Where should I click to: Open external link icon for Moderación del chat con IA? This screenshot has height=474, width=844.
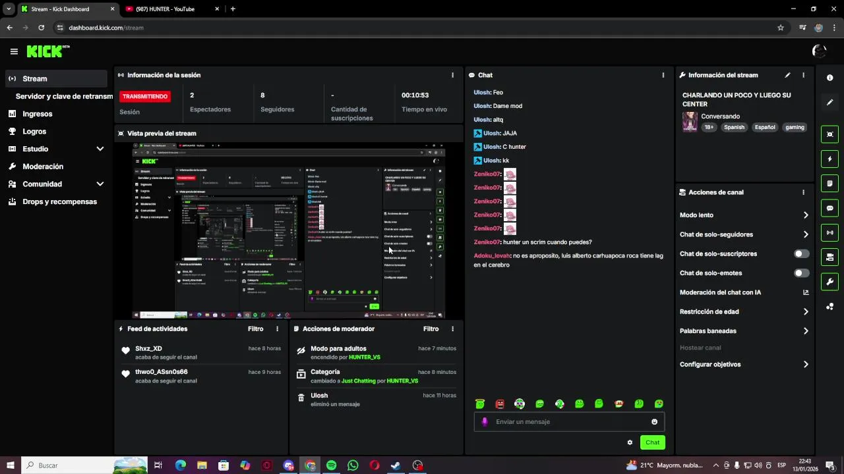806,292
